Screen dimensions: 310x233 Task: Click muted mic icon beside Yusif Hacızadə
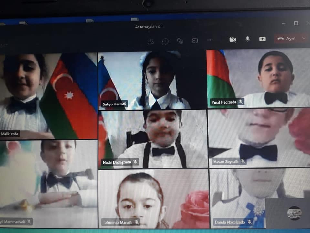coord(241,102)
